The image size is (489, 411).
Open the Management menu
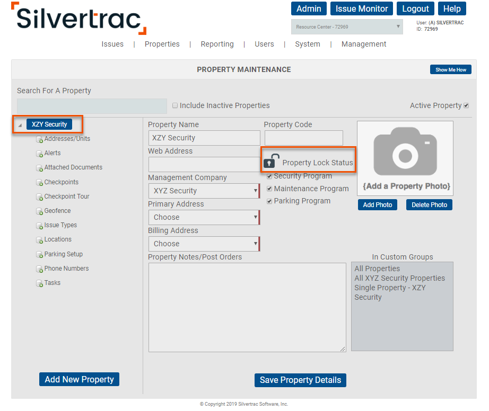(364, 44)
